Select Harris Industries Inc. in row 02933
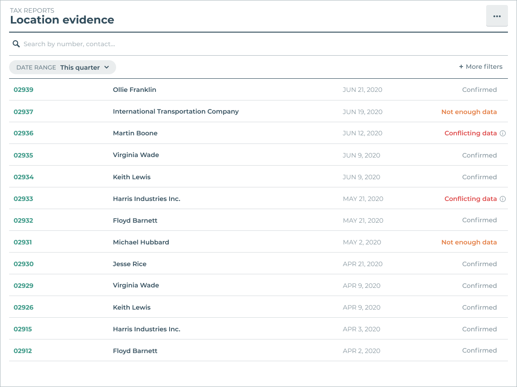This screenshot has width=517, height=387. [x=147, y=199]
